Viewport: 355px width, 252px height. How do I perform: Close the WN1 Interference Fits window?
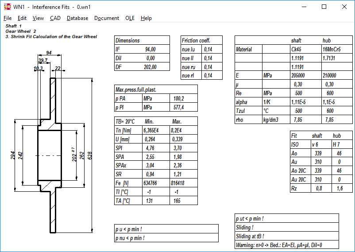point(344,7)
